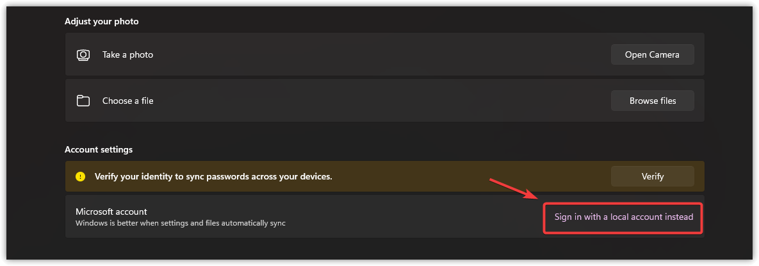The width and height of the screenshot is (759, 266).
Task: Click the Adjust your photo heading
Action: click(x=102, y=22)
